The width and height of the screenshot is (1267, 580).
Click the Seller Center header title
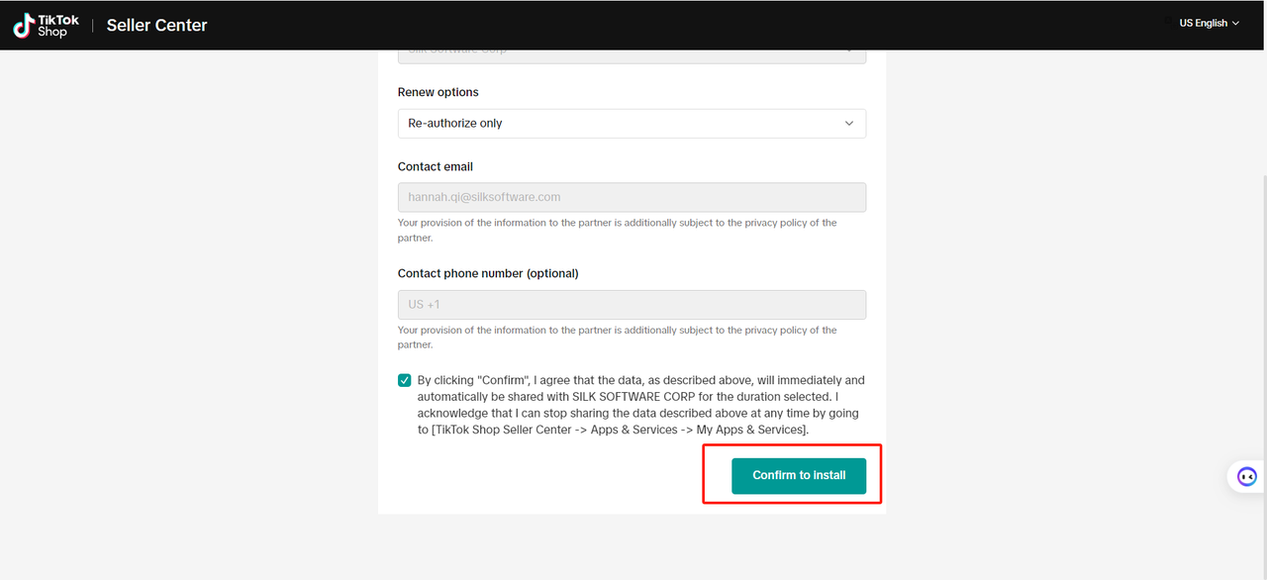[156, 26]
